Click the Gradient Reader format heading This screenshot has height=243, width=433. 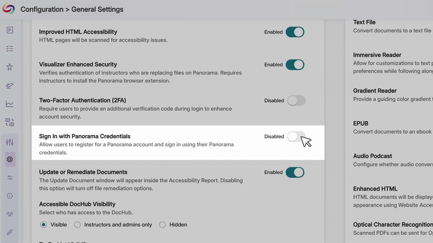pyautogui.click(x=375, y=91)
